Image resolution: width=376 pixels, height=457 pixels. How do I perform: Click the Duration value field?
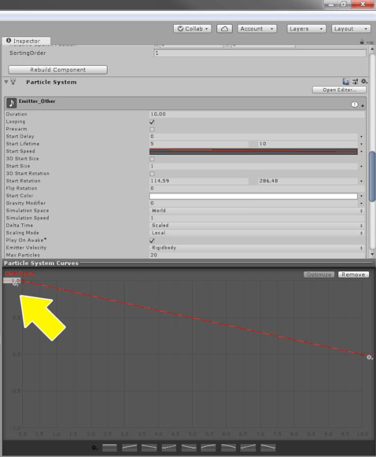tap(257, 114)
